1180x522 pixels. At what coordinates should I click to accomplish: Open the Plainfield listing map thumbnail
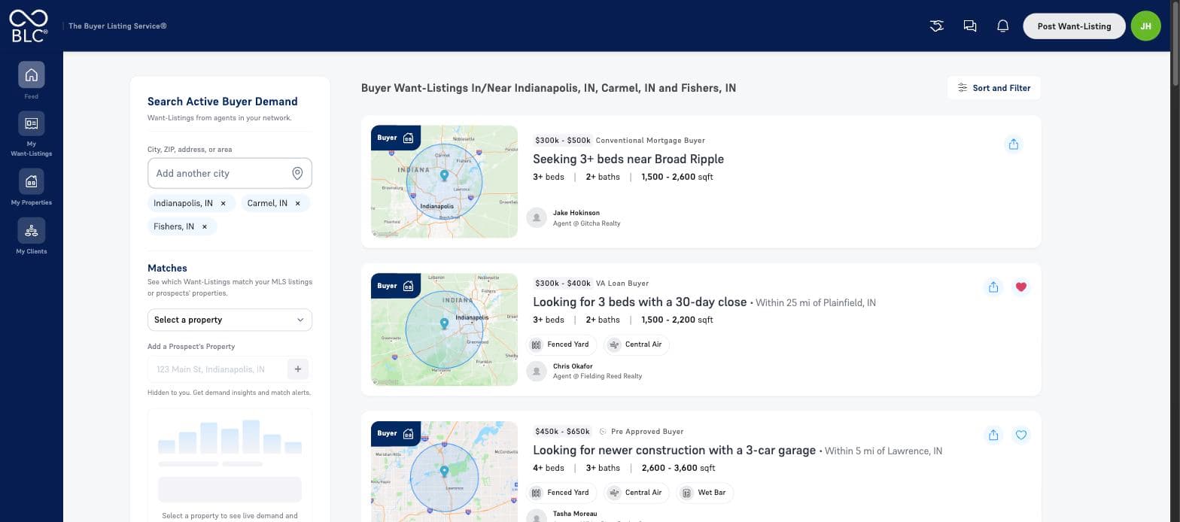click(x=444, y=329)
